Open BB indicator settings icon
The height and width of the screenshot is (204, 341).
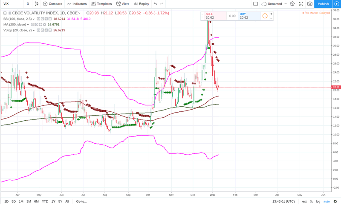(x=42, y=19)
